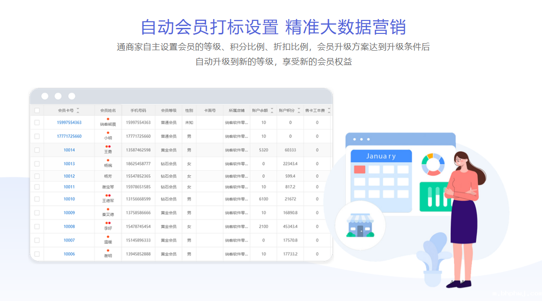Sort by the 账户余额 column arrows
Viewport: 542px width, 301px height.
[x=272, y=111]
